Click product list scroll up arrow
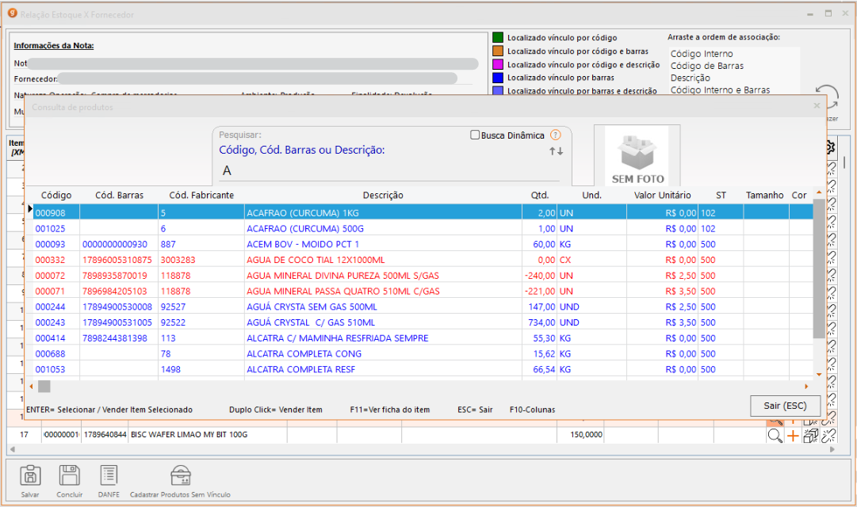Viewport: 857px width, 507px height. click(819, 193)
